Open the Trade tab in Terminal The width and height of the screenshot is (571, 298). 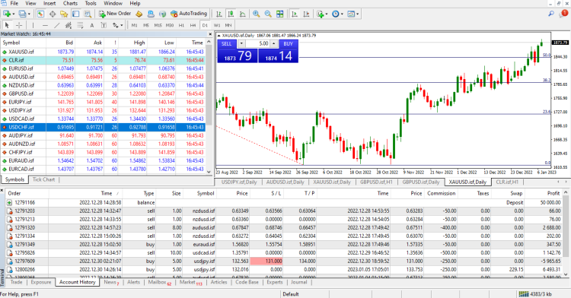click(16, 282)
